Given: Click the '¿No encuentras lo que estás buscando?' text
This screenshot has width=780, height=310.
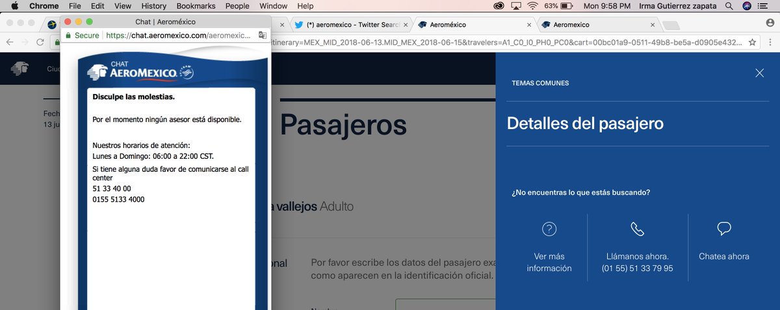Looking at the screenshot, I should [581, 193].
